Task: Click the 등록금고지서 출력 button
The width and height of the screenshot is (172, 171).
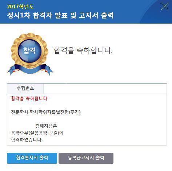Action: 86,158
